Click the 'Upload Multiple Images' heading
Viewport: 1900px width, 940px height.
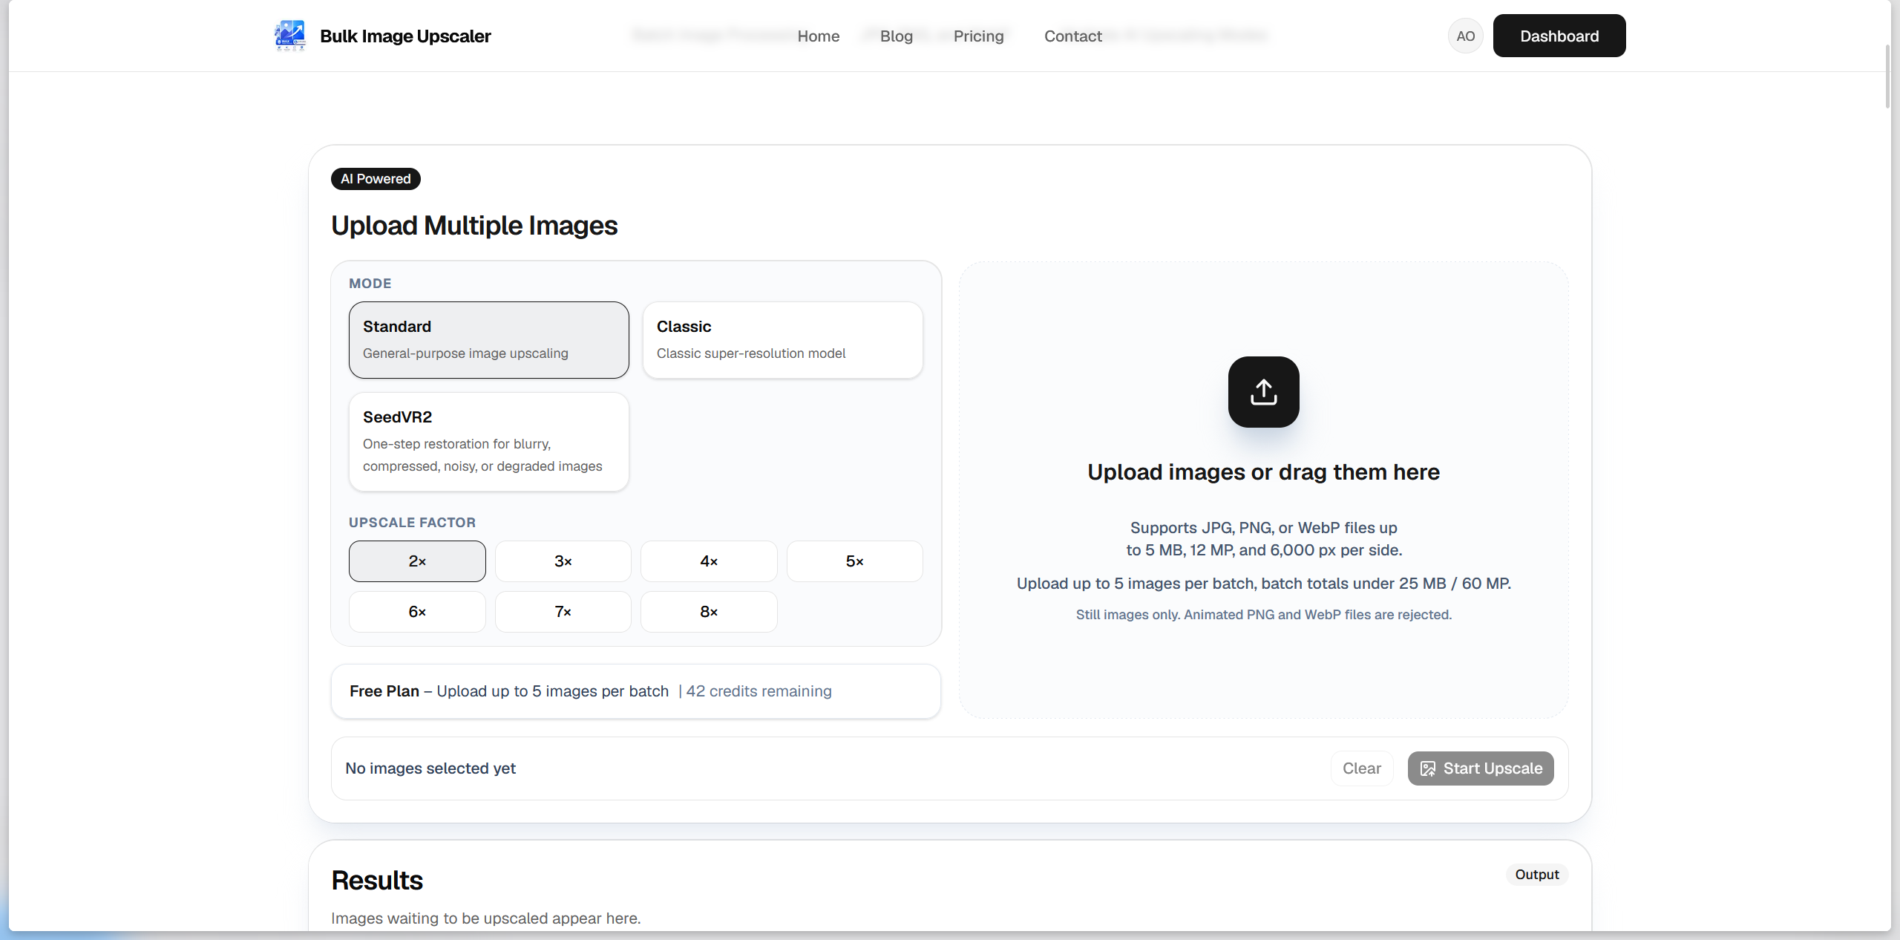click(x=474, y=226)
